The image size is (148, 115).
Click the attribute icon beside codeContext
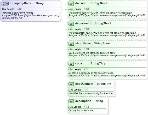point(71,84)
